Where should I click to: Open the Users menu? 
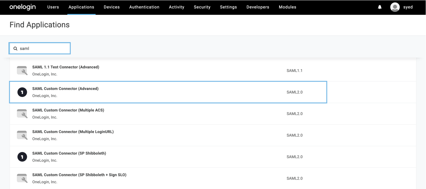(x=53, y=7)
